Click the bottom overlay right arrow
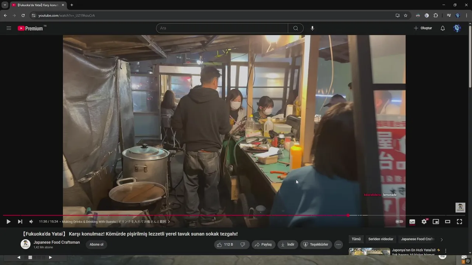This screenshot has width=472, height=265. pos(51,257)
